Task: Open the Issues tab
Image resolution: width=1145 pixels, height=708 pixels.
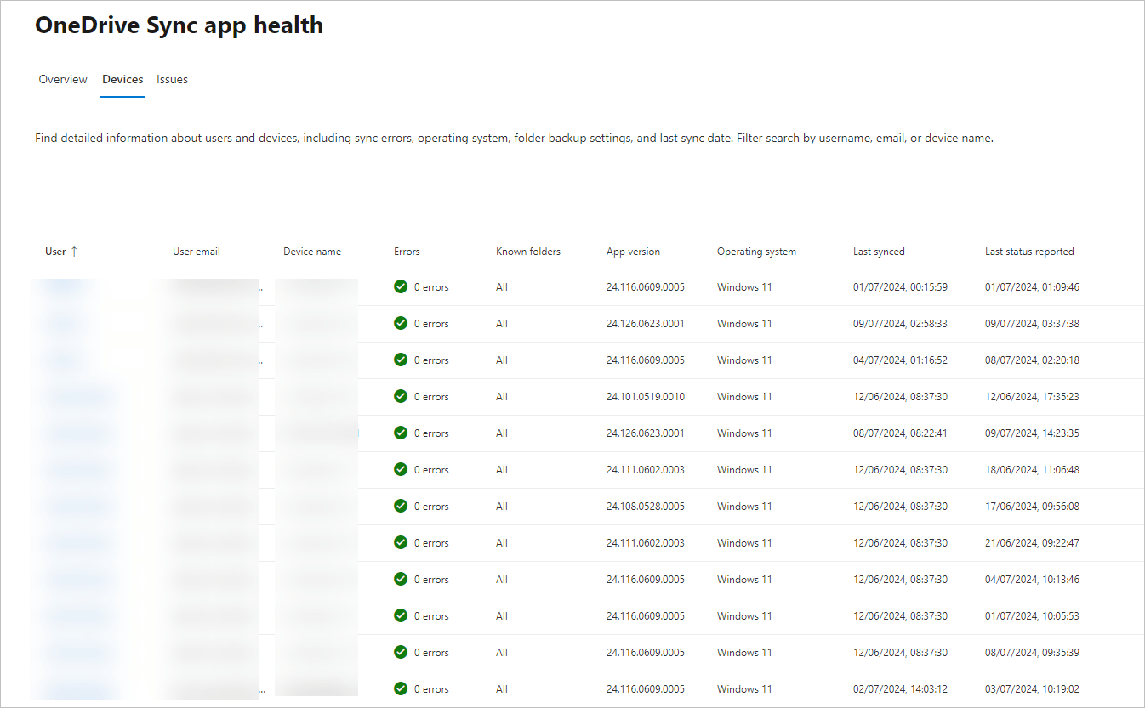Action: pyautogui.click(x=172, y=79)
